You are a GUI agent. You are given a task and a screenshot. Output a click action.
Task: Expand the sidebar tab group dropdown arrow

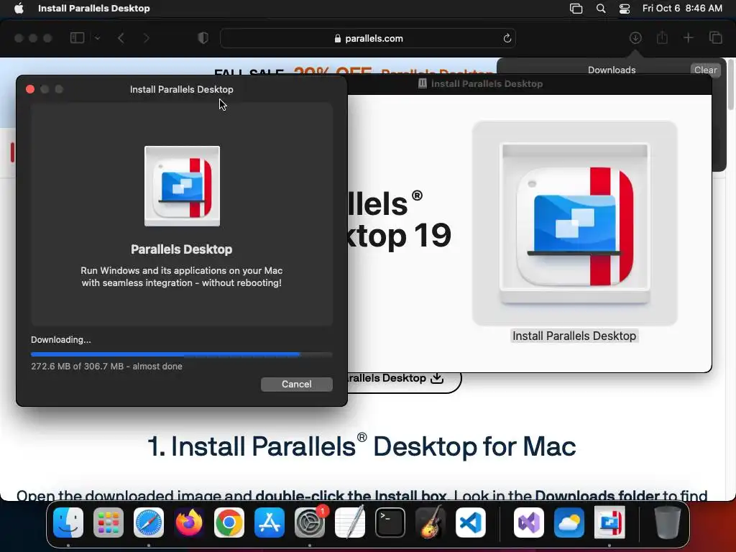click(97, 38)
